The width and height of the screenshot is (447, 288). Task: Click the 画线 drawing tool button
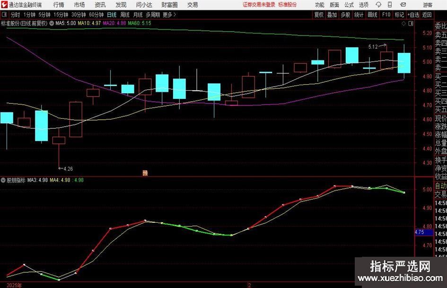tap(372, 15)
